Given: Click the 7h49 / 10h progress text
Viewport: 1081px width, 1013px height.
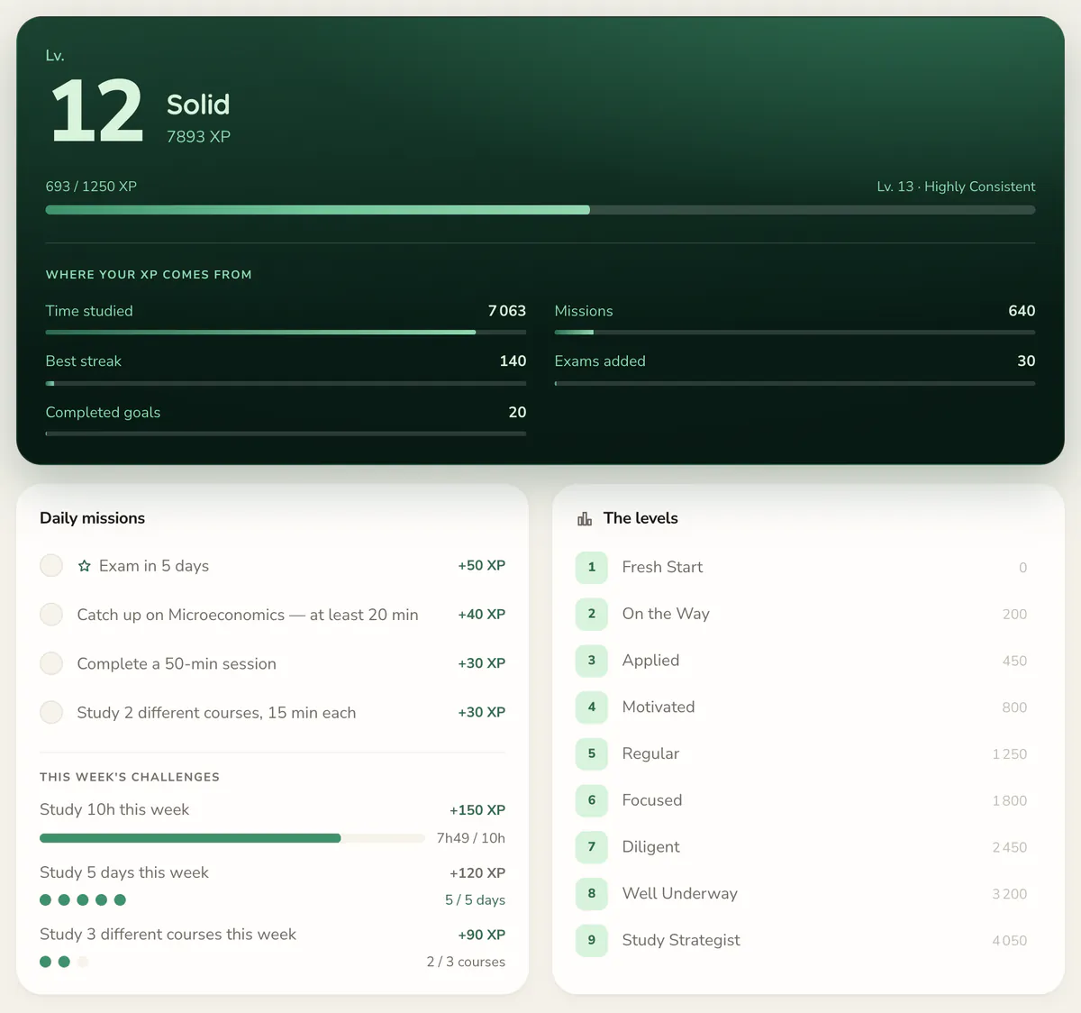Looking at the screenshot, I should pyautogui.click(x=471, y=838).
